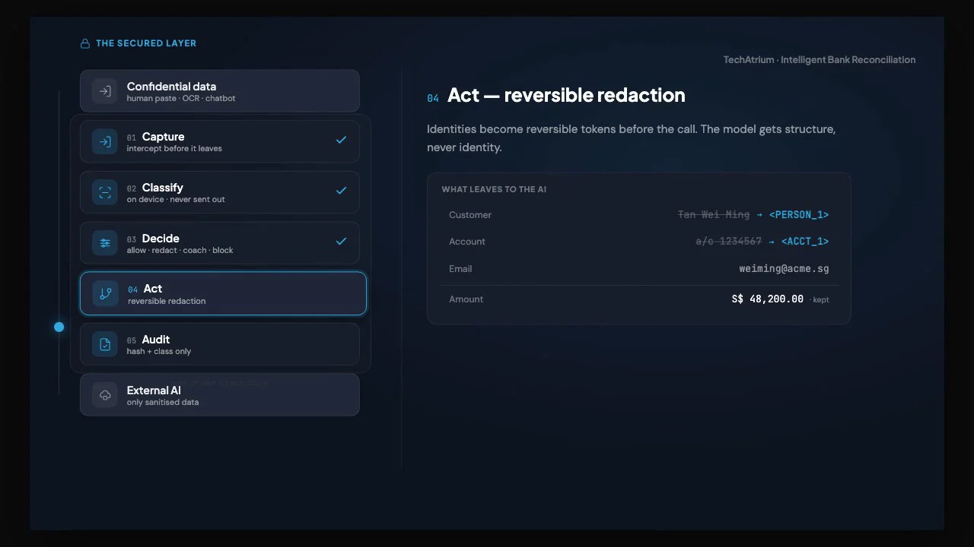Click the Capture step intercept icon
Screen dimensions: 974x547
click(105, 141)
